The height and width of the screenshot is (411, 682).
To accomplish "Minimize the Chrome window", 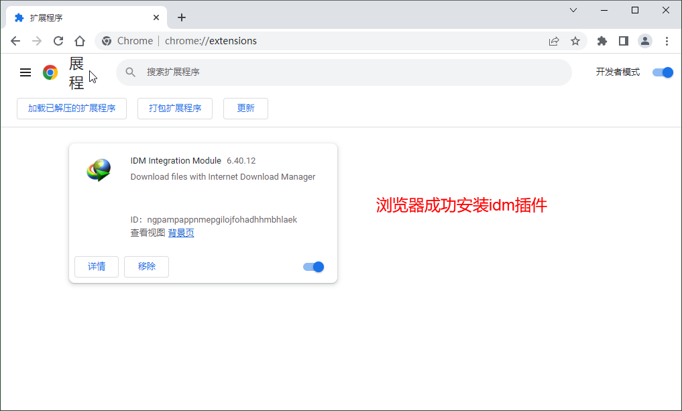I will point(604,10).
